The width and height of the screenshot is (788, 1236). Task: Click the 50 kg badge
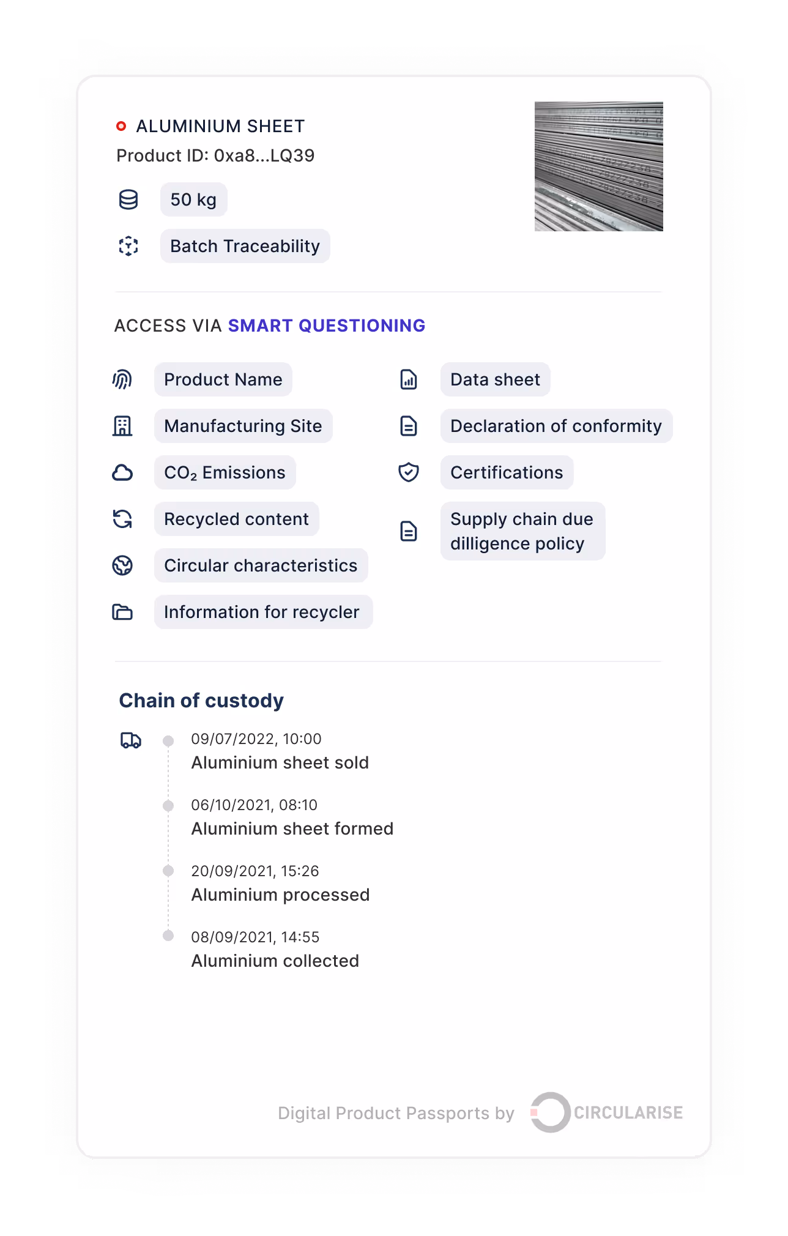(x=193, y=199)
